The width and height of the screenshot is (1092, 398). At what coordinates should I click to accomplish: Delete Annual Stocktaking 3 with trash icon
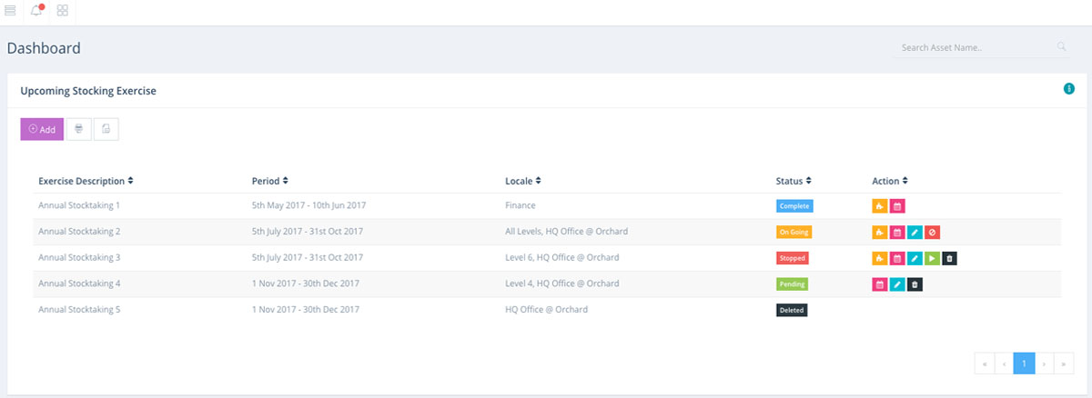tap(950, 258)
